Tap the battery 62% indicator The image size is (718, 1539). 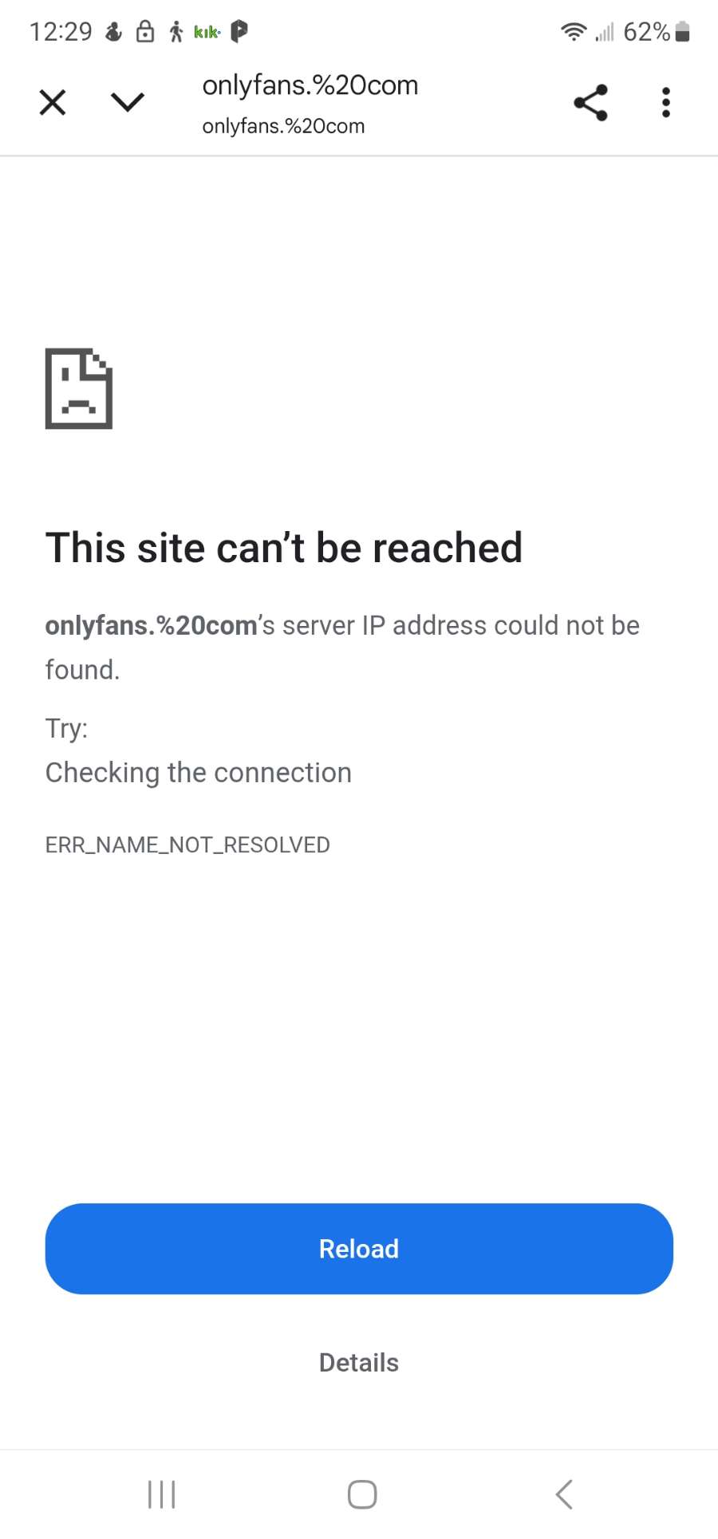tap(657, 32)
